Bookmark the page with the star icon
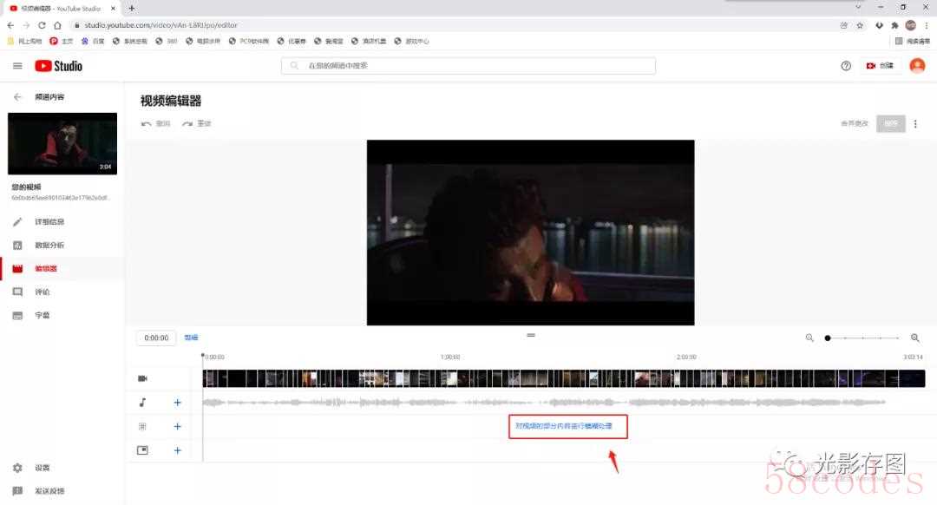The width and height of the screenshot is (937, 505). pos(860,25)
